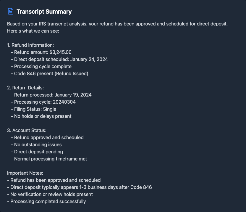Select the Refund Information section heading
Screen dimensions: 246x212
(30, 45)
